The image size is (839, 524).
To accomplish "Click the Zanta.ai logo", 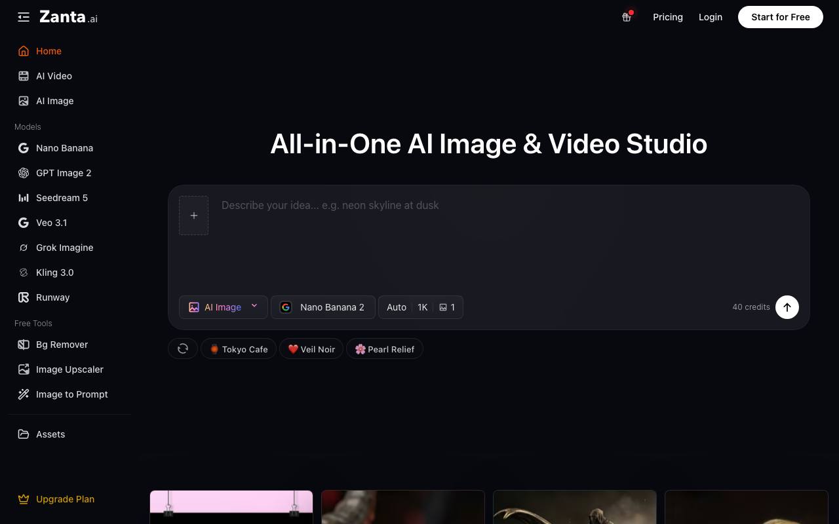I will pyautogui.click(x=68, y=17).
